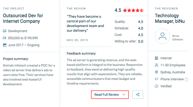Click the price tag budget icon
Image resolution: width=193 pixels, height=107 pixels.
pos(4,38)
